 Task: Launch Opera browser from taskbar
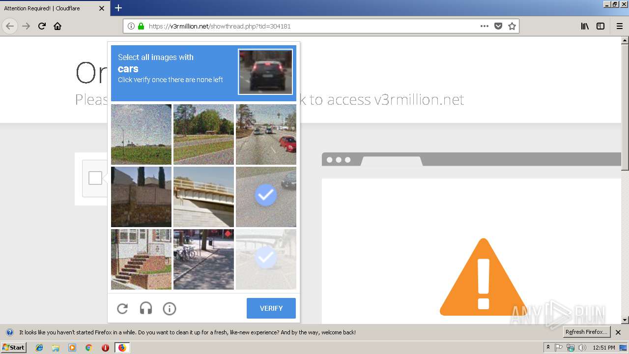pos(105,348)
